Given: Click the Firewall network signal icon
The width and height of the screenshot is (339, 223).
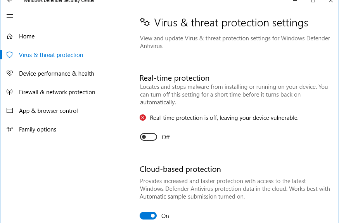Looking at the screenshot, I should (x=10, y=92).
